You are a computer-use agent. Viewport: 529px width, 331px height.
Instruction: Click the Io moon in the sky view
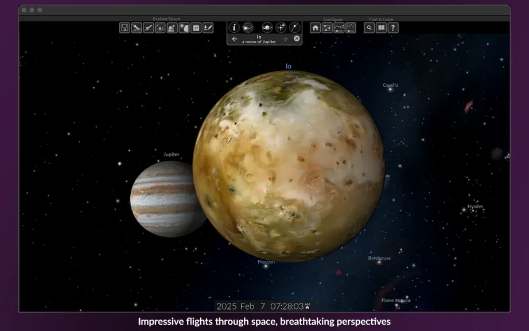[289, 166]
